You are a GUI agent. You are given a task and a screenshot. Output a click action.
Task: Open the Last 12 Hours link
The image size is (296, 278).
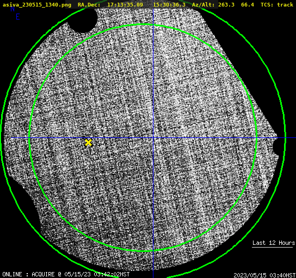pyautogui.click(x=274, y=243)
